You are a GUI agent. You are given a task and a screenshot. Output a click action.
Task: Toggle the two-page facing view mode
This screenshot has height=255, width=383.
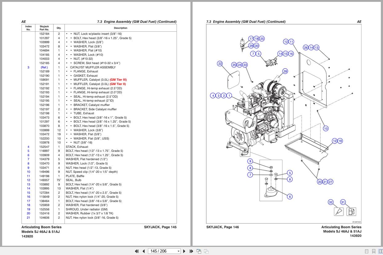pyautogui.click(x=381, y=251)
